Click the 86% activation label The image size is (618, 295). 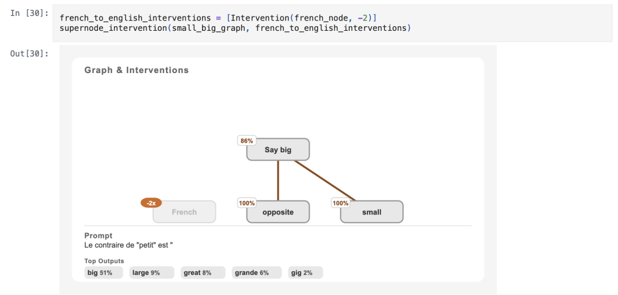247,140
